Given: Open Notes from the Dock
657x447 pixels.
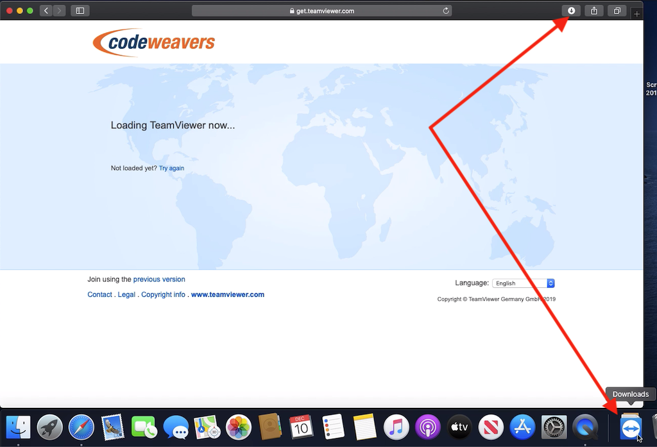Looking at the screenshot, I should tap(364, 427).
